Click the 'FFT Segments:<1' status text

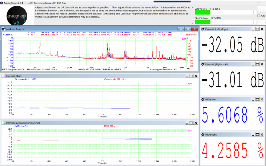click(x=13, y=69)
